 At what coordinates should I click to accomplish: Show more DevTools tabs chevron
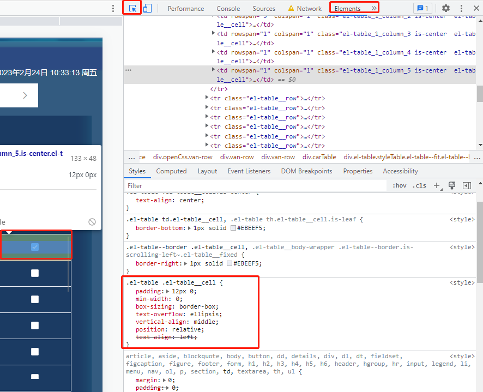(373, 8)
